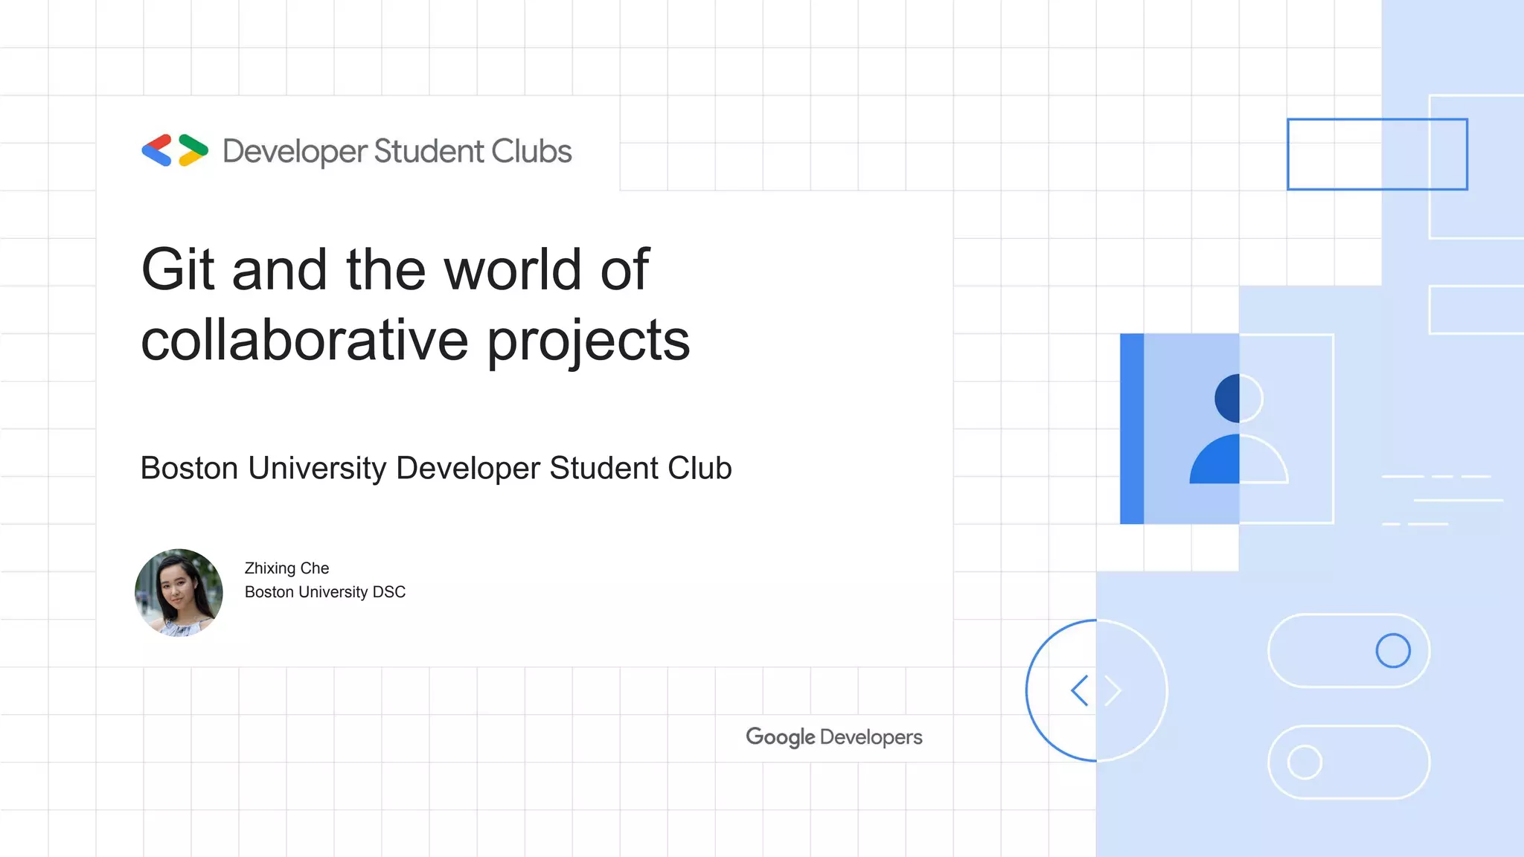The width and height of the screenshot is (1524, 857).
Task: Toggle the upper pill switch with blue knob
Action: coord(1348,650)
